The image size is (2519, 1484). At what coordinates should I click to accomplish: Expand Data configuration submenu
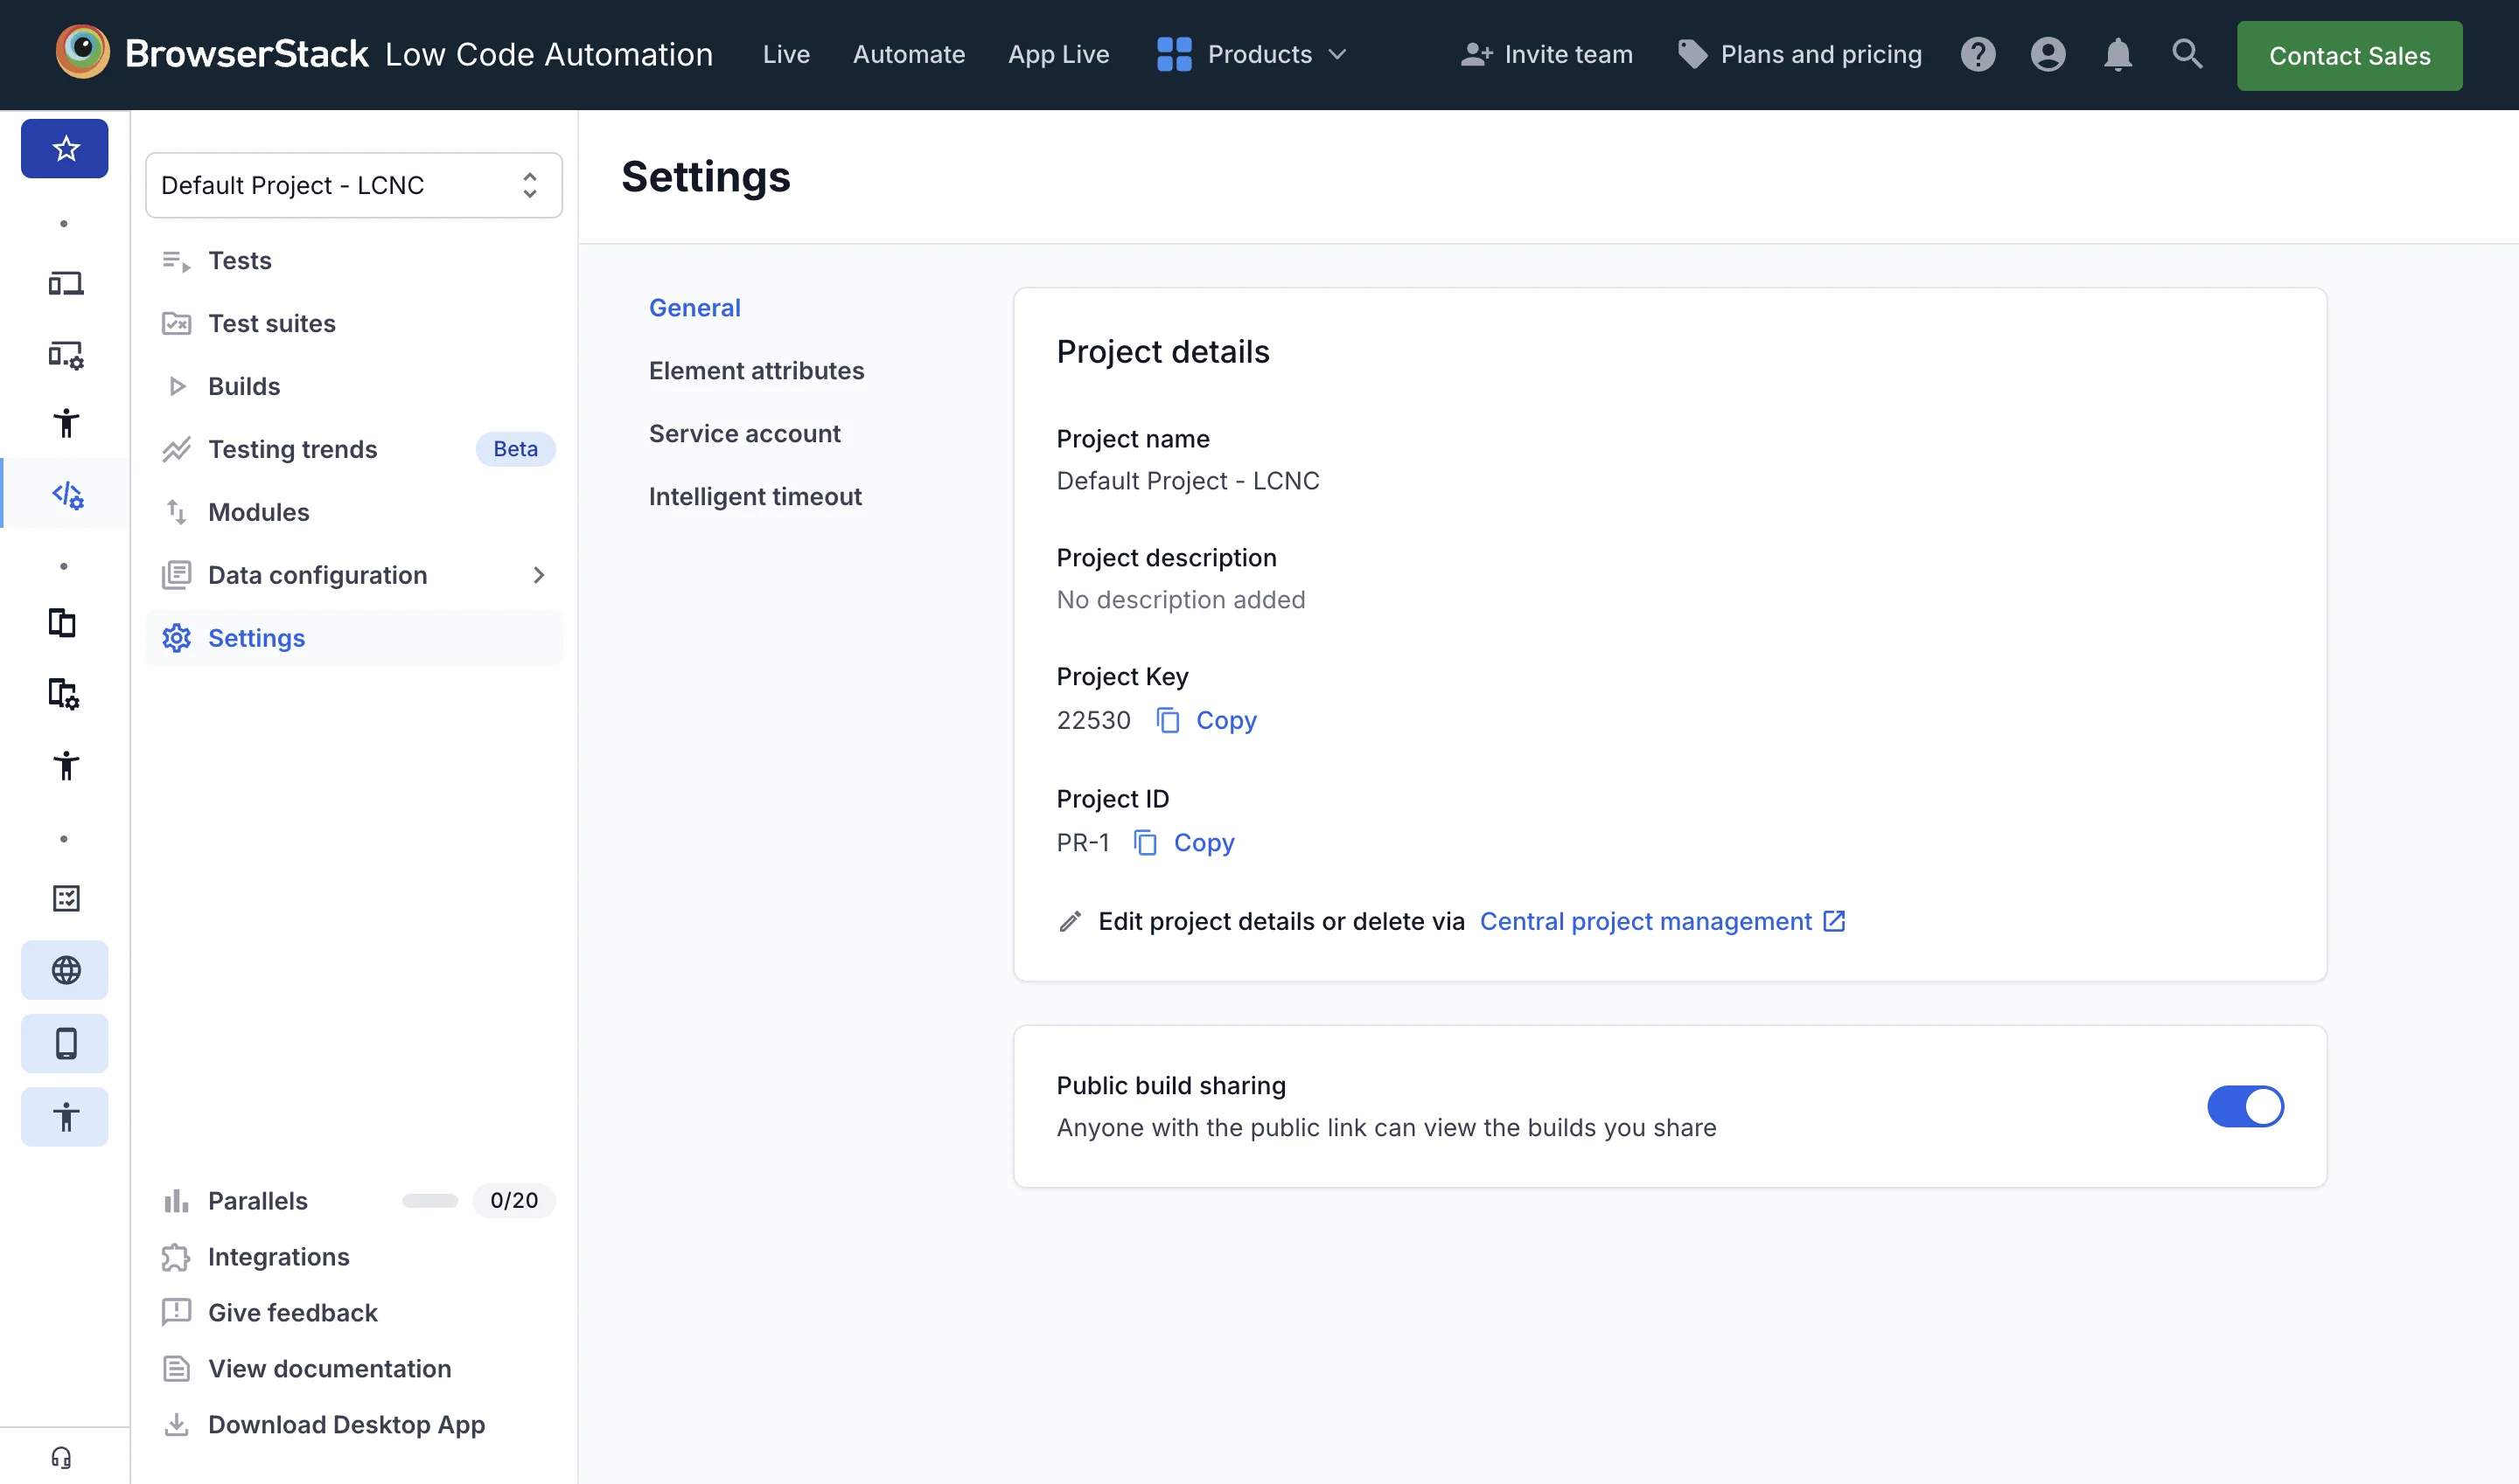click(539, 575)
